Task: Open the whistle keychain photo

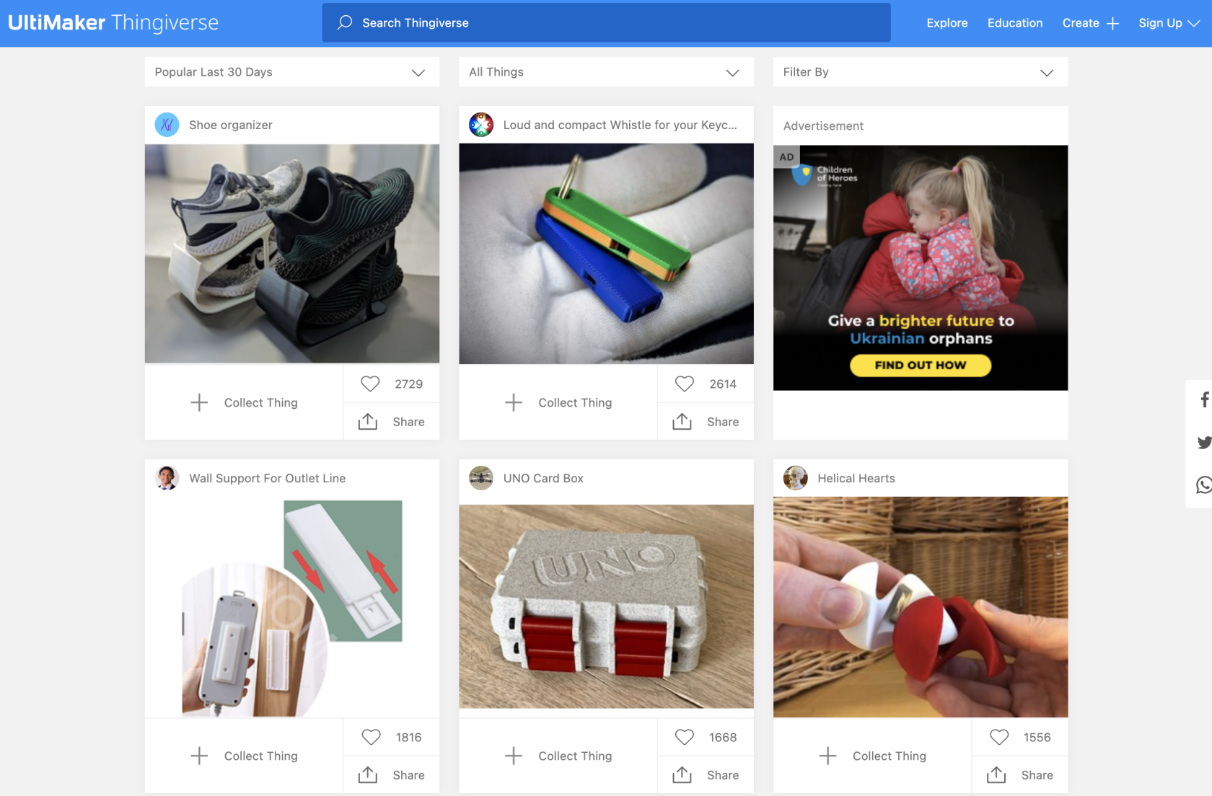Action: pos(607,254)
